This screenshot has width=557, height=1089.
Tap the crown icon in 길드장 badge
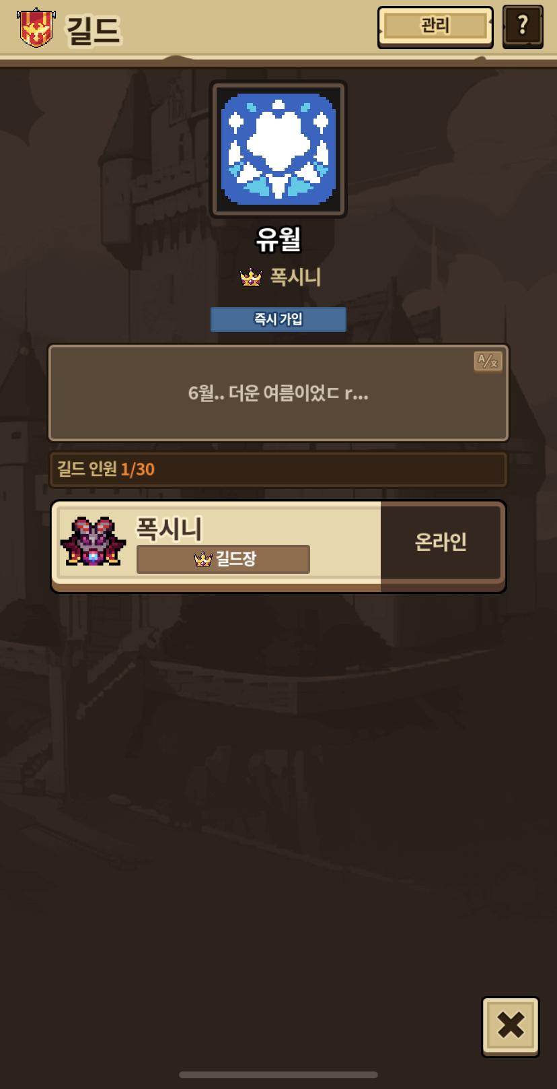(202, 559)
